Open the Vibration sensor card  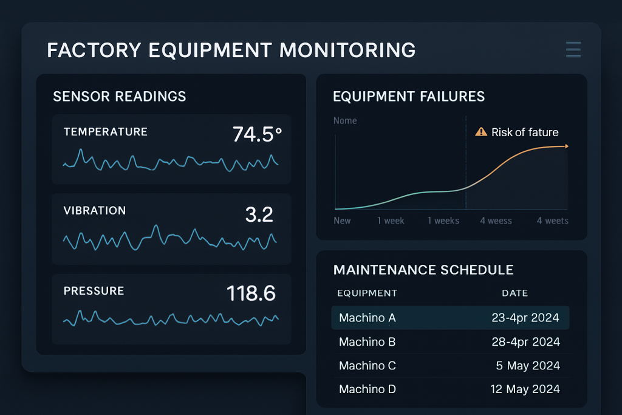point(171,229)
